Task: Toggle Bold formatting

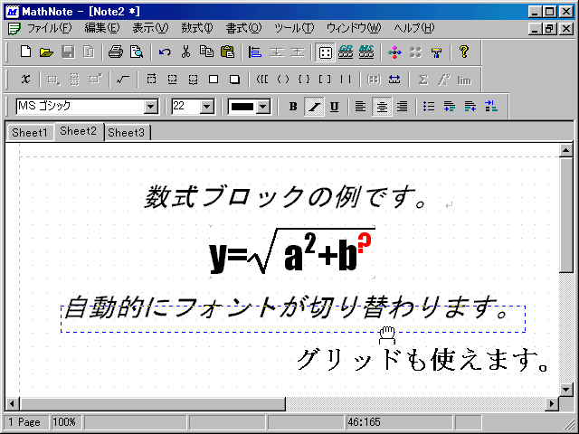Action: coord(293,107)
